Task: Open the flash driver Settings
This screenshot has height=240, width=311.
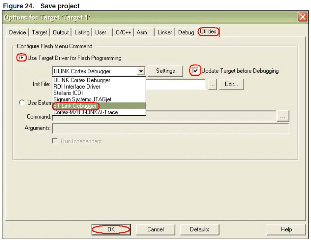Action: tap(165, 71)
